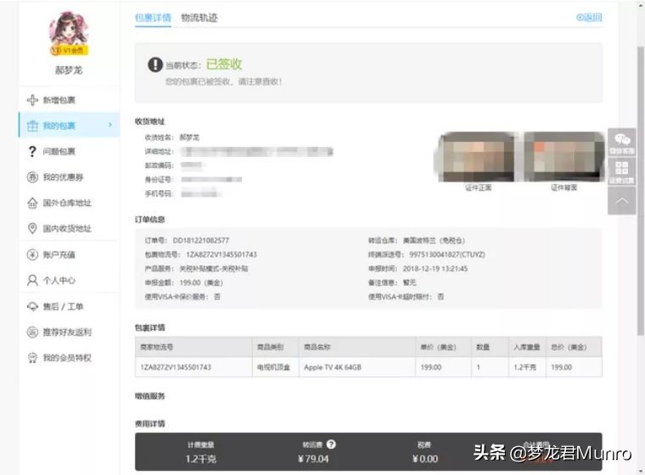Open 我的会员特权 in the sidebar
Screen dimensions: 645x475
point(67,358)
